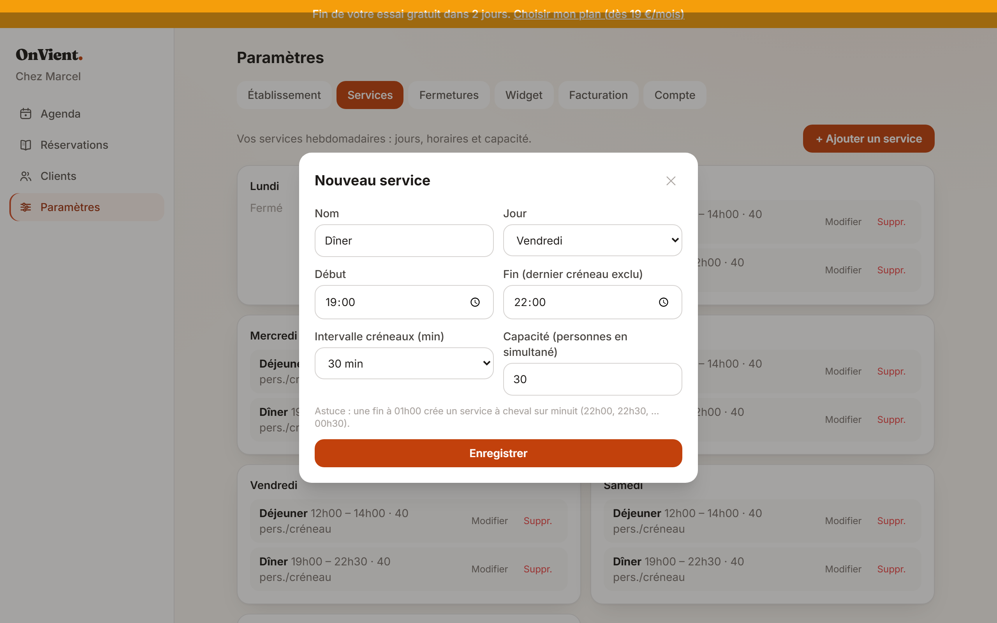
Task: Open Clients in the sidebar
Action: tap(87, 176)
